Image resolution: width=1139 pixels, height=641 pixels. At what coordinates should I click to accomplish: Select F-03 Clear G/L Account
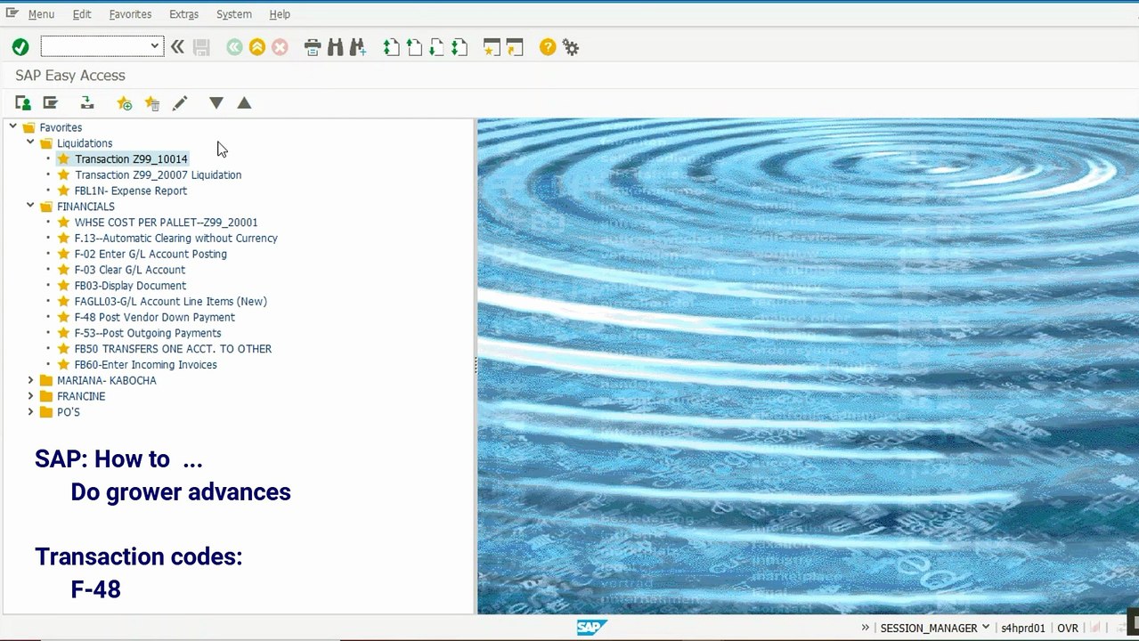tap(130, 270)
